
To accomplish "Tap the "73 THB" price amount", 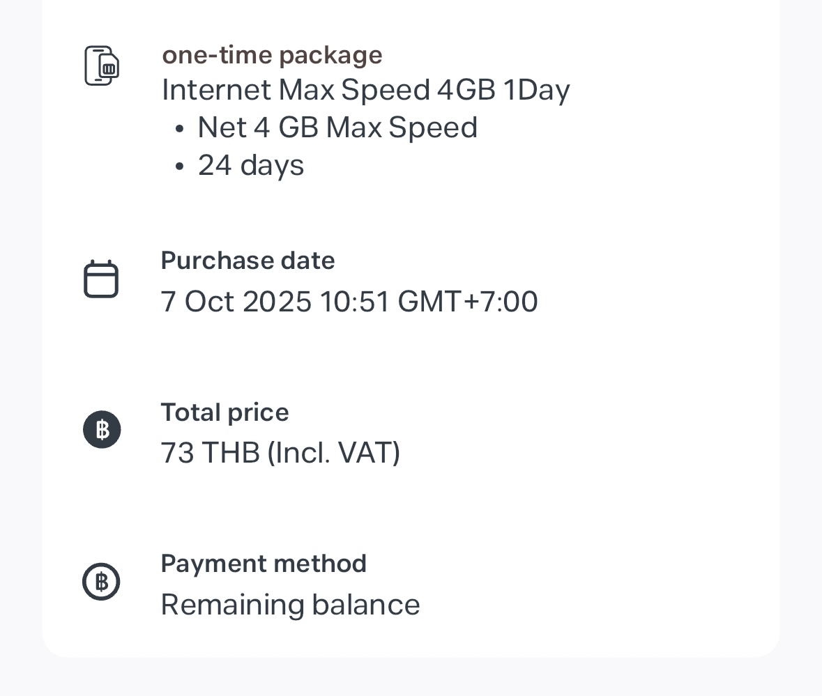I will pos(210,453).
